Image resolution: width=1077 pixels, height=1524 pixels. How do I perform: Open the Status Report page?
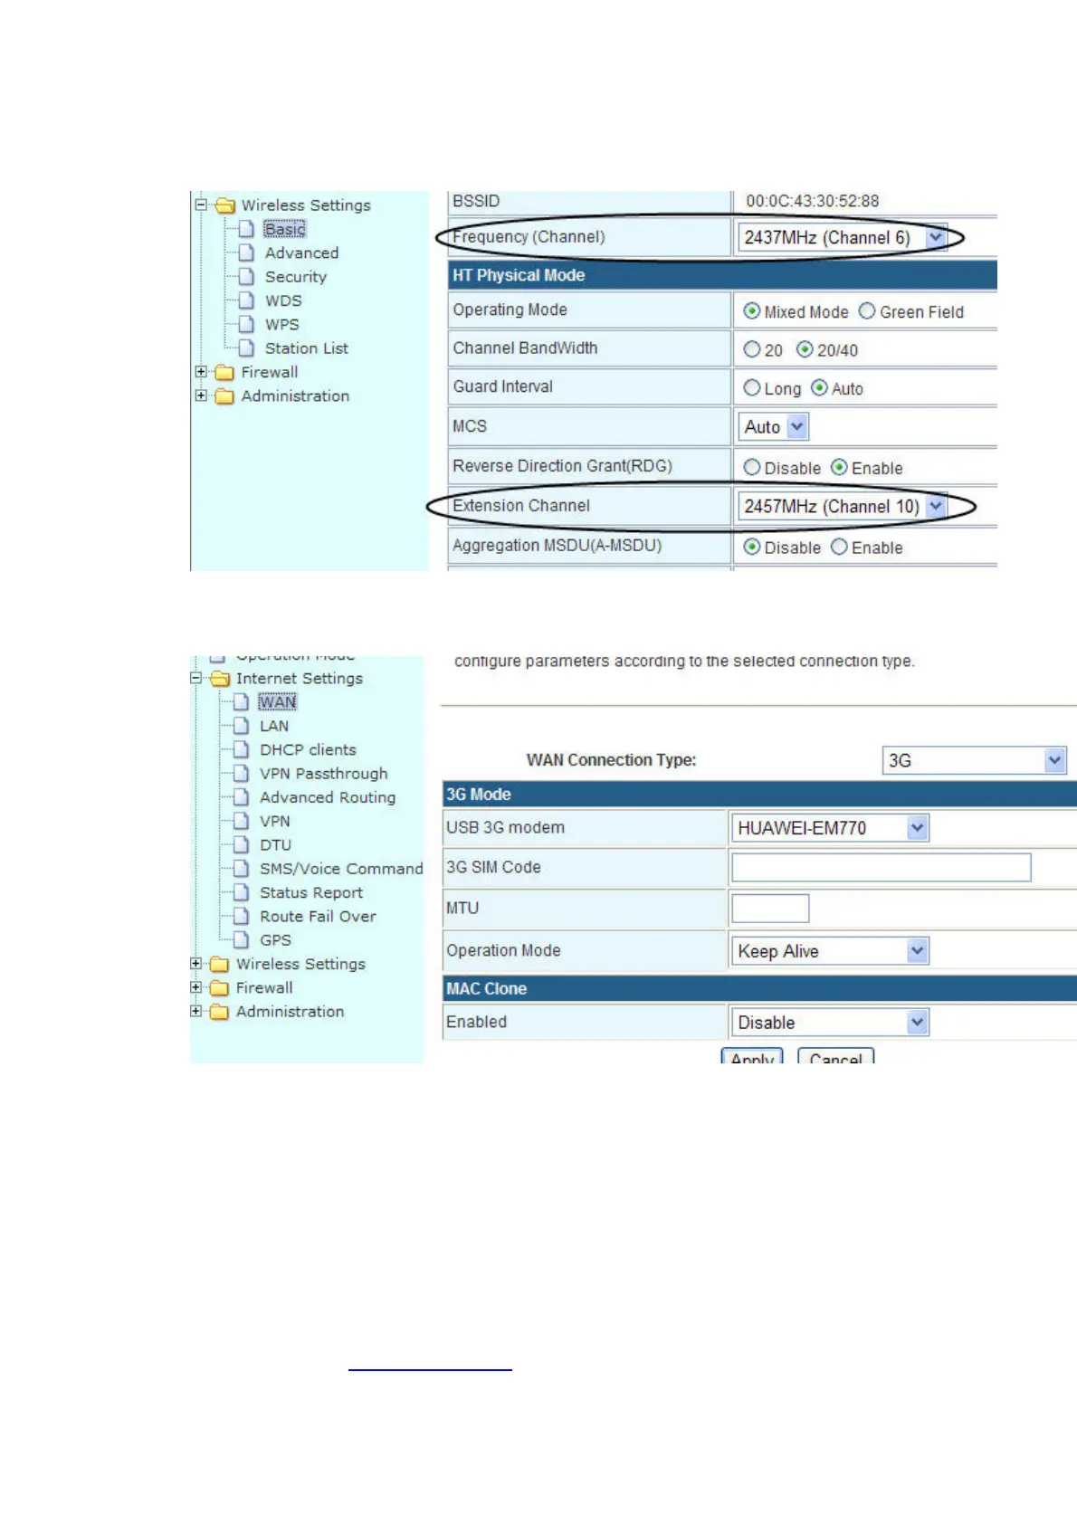311,893
